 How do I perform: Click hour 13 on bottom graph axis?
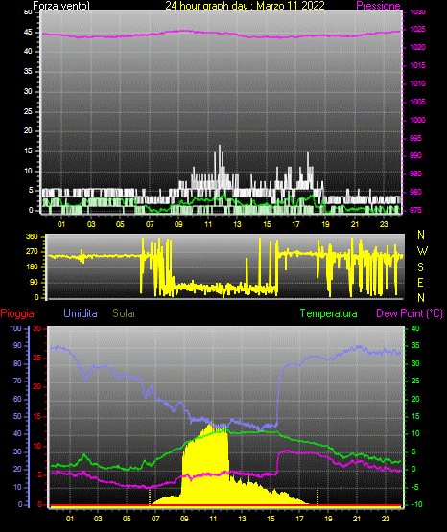pos(242,519)
